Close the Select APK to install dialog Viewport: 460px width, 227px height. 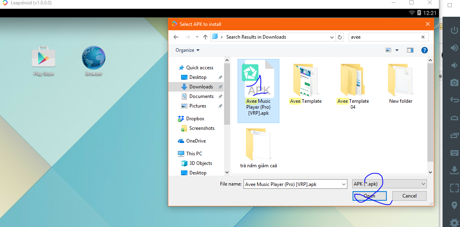click(x=427, y=24)
